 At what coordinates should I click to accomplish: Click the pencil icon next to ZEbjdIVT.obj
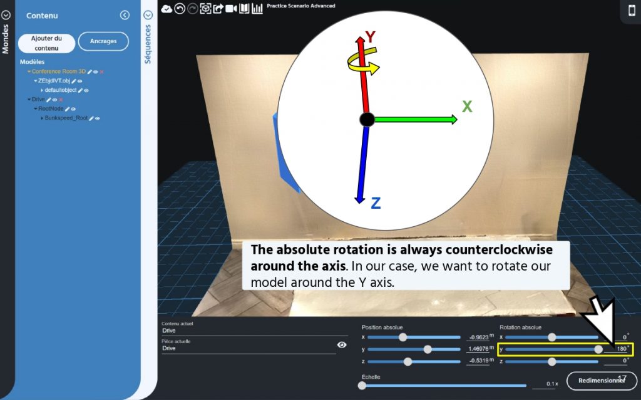click(74, 81)
